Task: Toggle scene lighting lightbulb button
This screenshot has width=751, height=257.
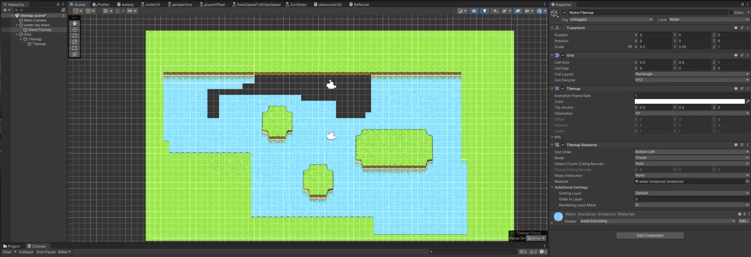Action: 484,11
